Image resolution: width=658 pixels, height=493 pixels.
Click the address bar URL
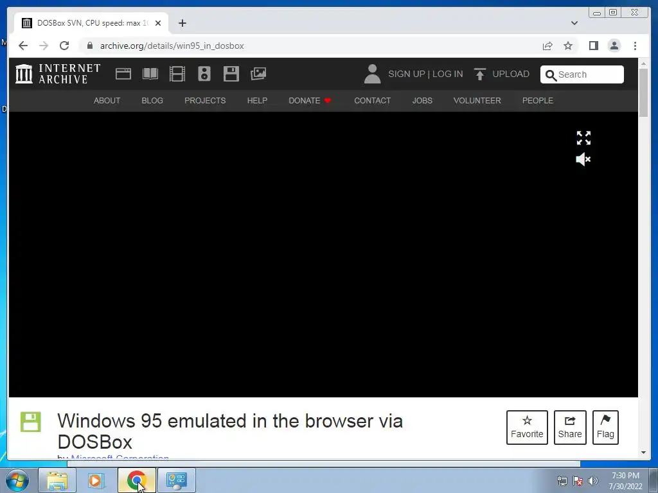(172, 46)
